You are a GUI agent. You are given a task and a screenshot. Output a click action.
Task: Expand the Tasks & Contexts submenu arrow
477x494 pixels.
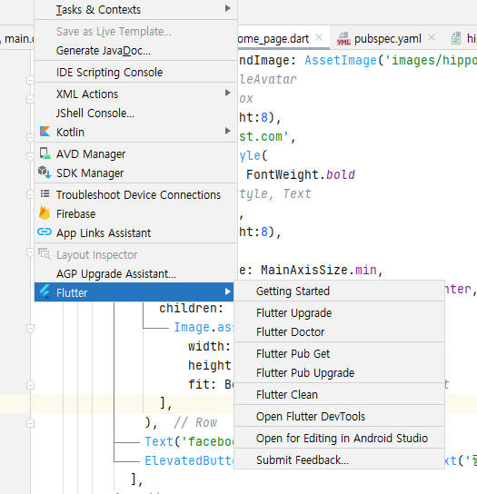(228, 8)
